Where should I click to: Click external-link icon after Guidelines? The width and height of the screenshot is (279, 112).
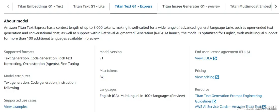[214, 101]
